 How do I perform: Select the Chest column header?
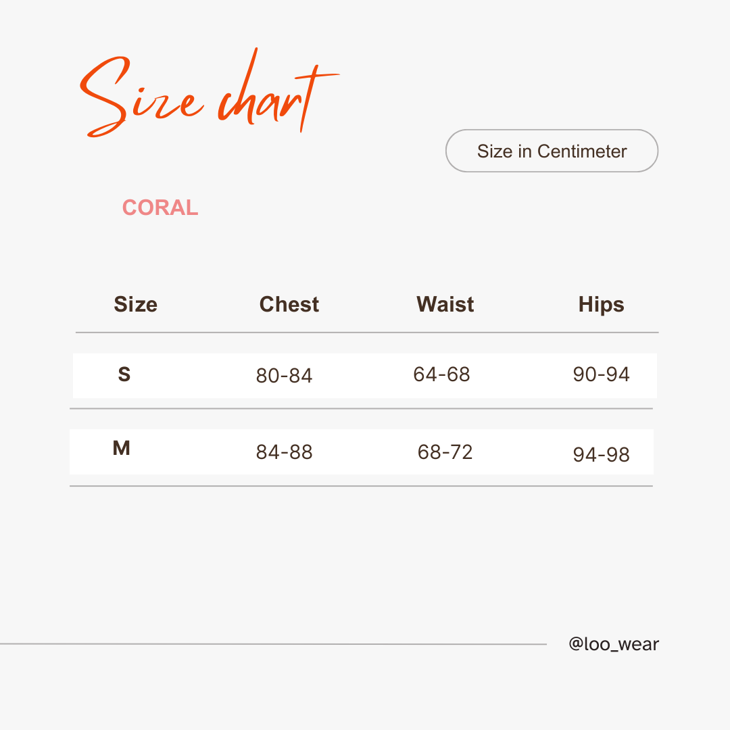(289, 304)
